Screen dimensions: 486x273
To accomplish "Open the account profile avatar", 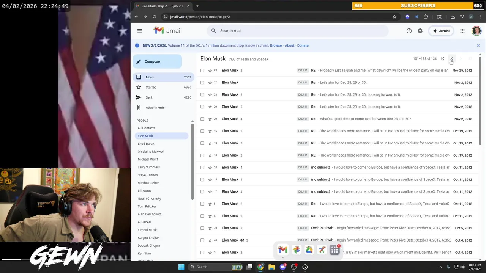I will (x=477, y=31).
